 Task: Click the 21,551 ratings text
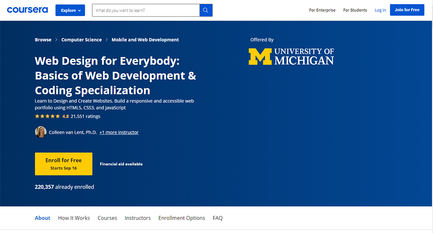click(85, 116)
